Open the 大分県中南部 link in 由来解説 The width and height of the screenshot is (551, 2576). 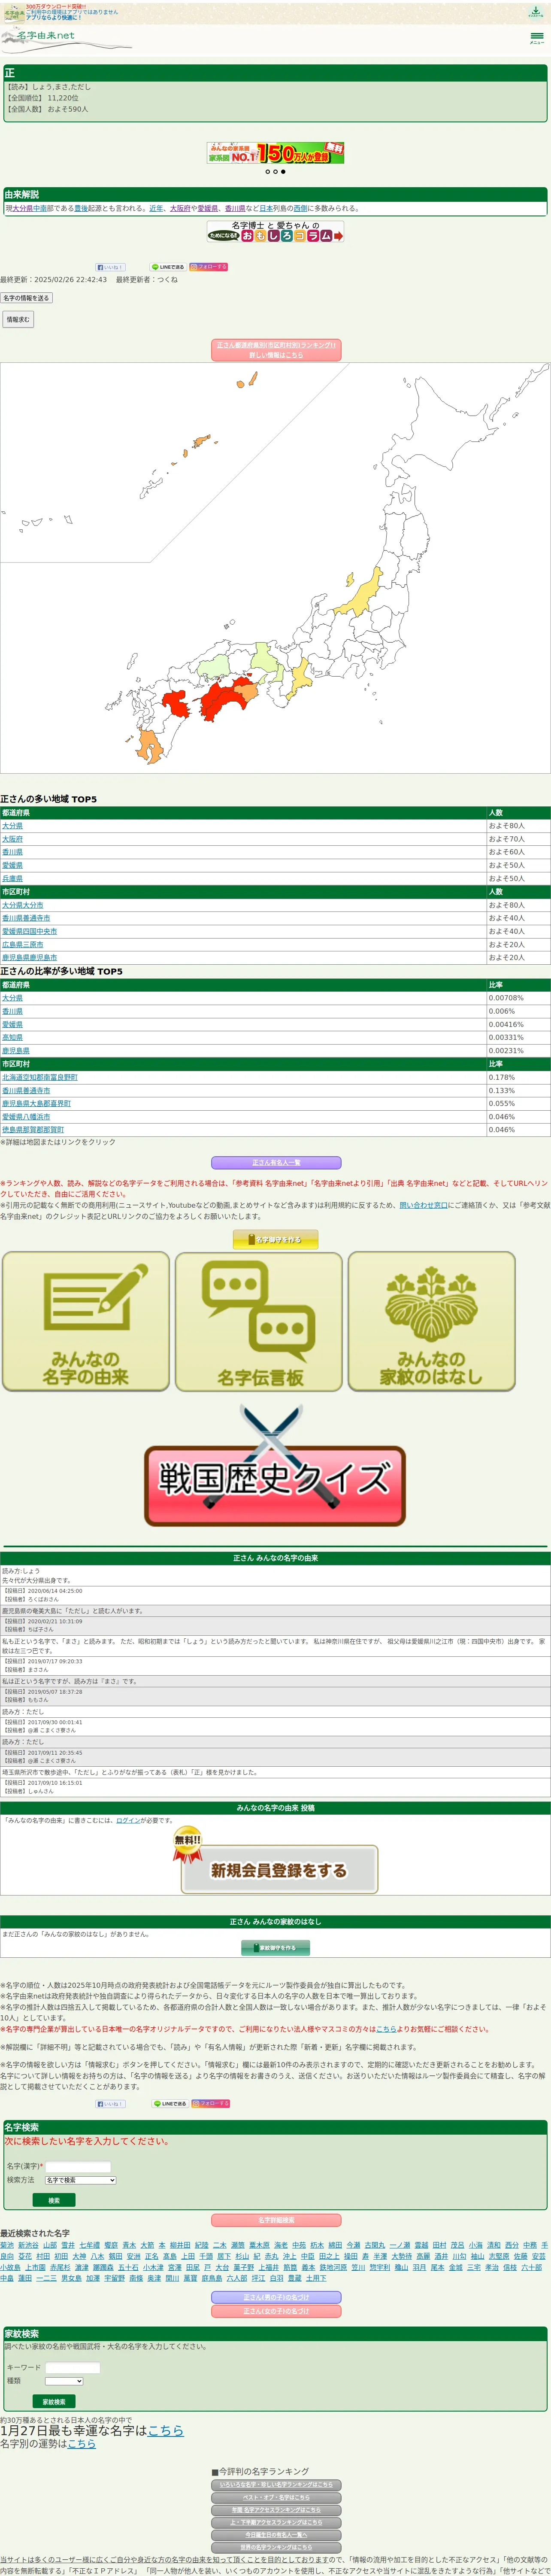(x=30, y=209)
